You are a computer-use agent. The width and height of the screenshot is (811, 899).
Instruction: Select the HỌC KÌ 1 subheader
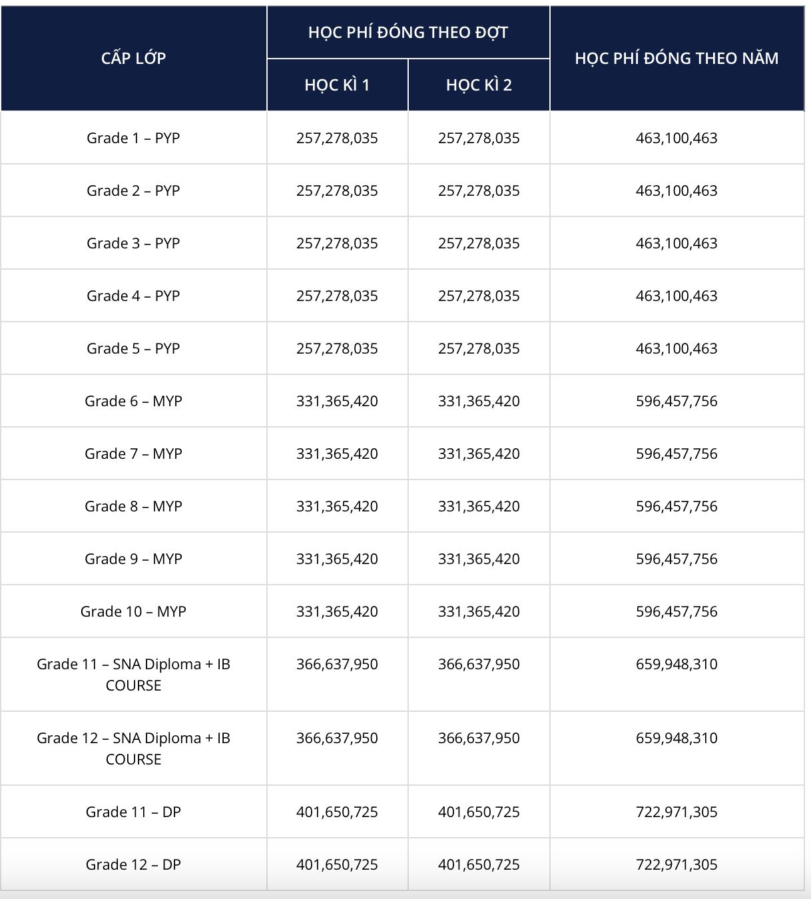[x=337, y=85]
